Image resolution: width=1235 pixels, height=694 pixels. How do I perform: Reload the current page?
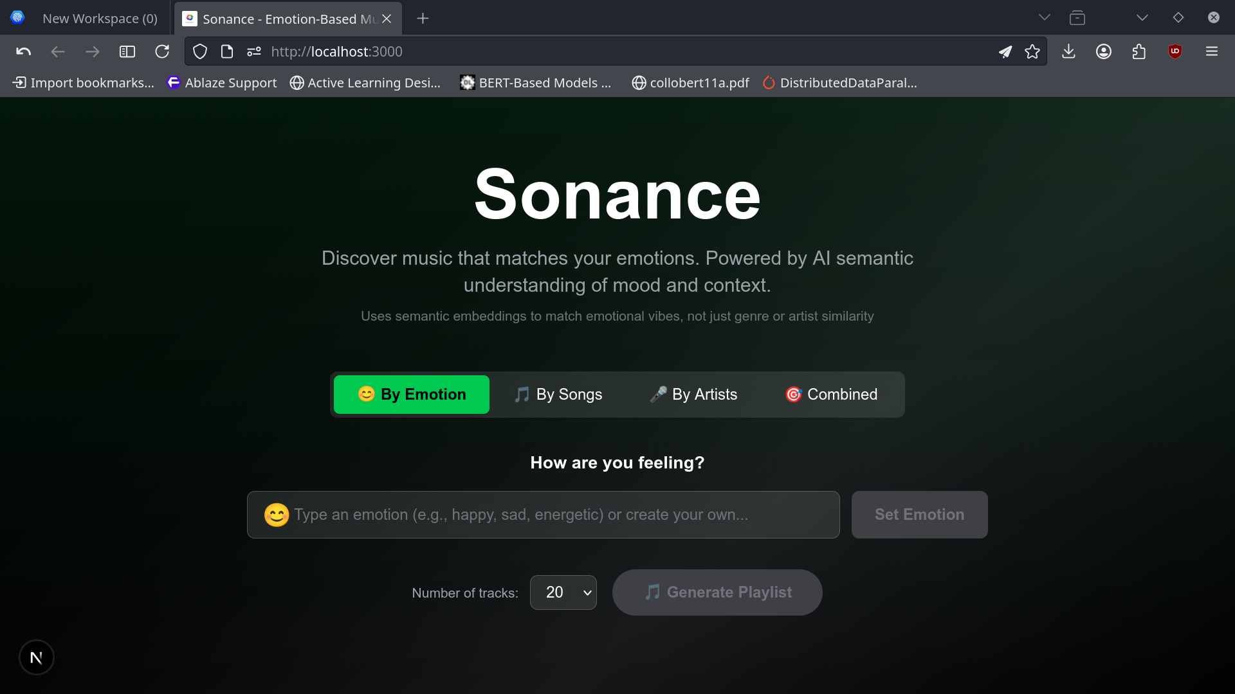click(162, 51)
